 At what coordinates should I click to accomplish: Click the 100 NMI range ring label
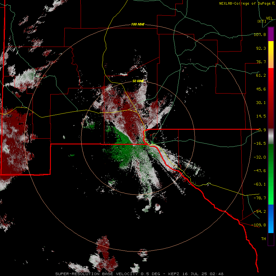[138, 24]
